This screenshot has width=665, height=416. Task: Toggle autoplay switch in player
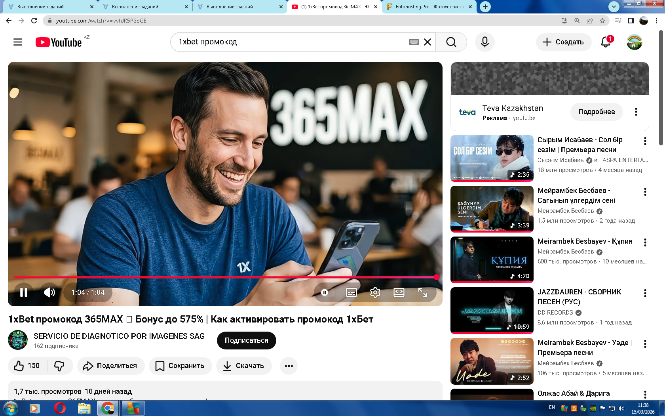point(325,292)
